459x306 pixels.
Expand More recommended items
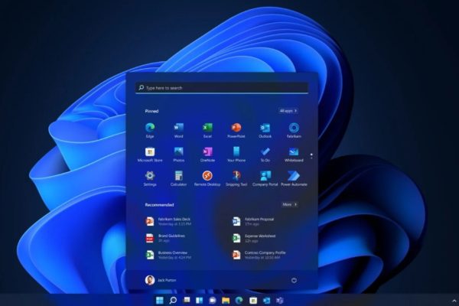pyautogui.click(x=290, y=204)
